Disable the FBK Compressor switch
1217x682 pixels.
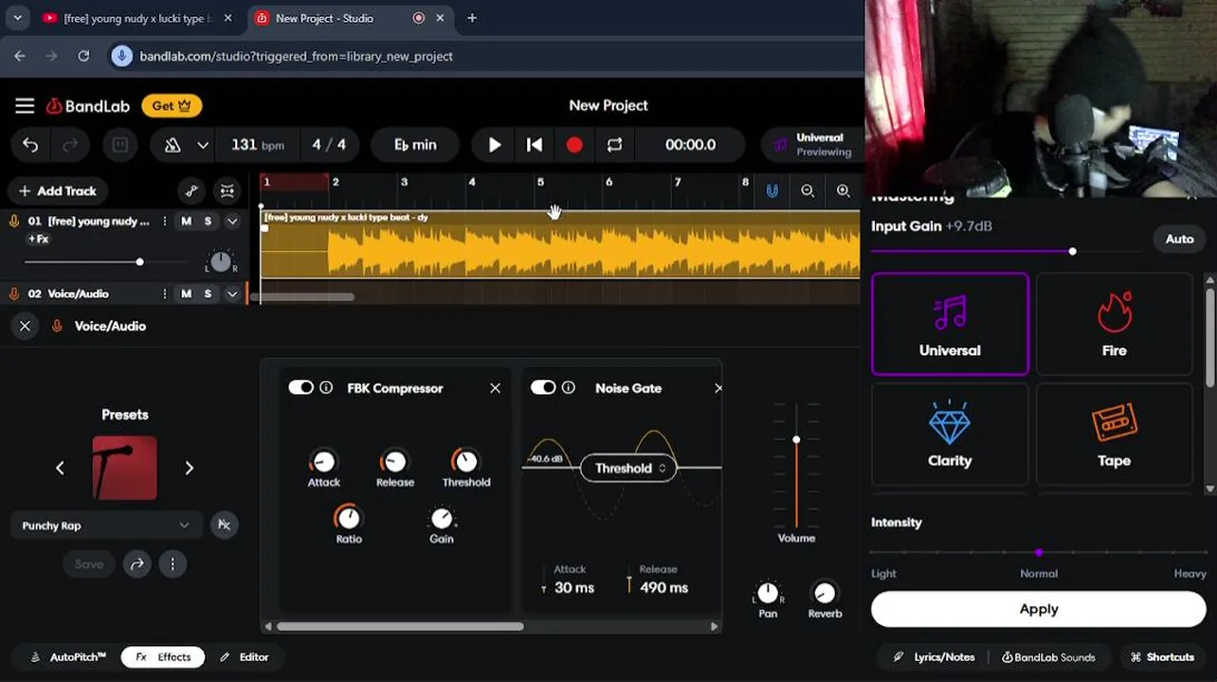point(300,387)
